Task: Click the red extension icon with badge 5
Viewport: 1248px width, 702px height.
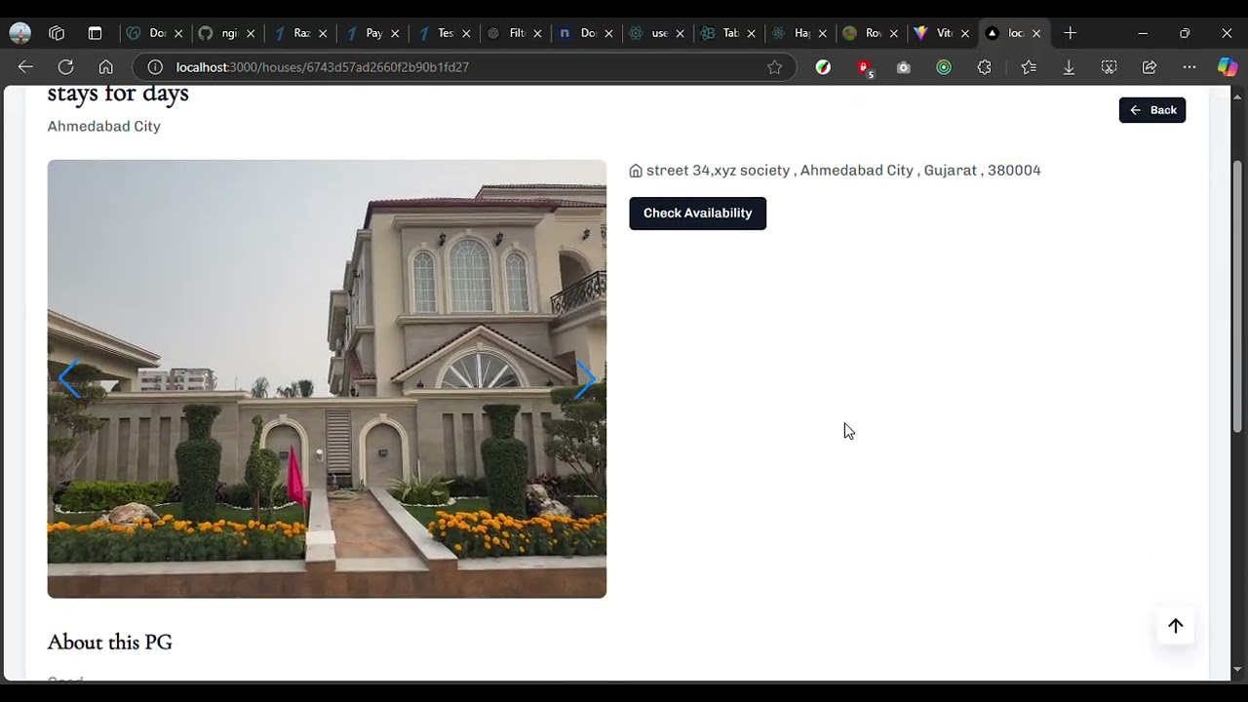Action: (864, 67)
